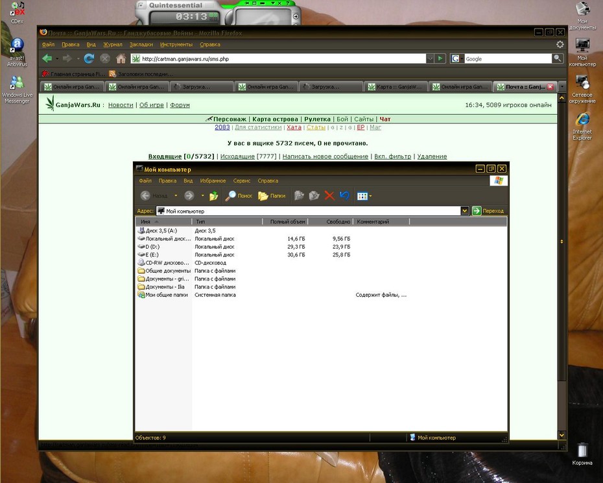
Task: Select Мои общие папки system folder
Action: (163, 295)
